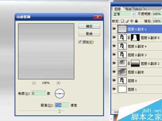Toggle the 预览(P) checkbox
The width and height of the screenshot is (162, 121).
click(x=80, y=42)
